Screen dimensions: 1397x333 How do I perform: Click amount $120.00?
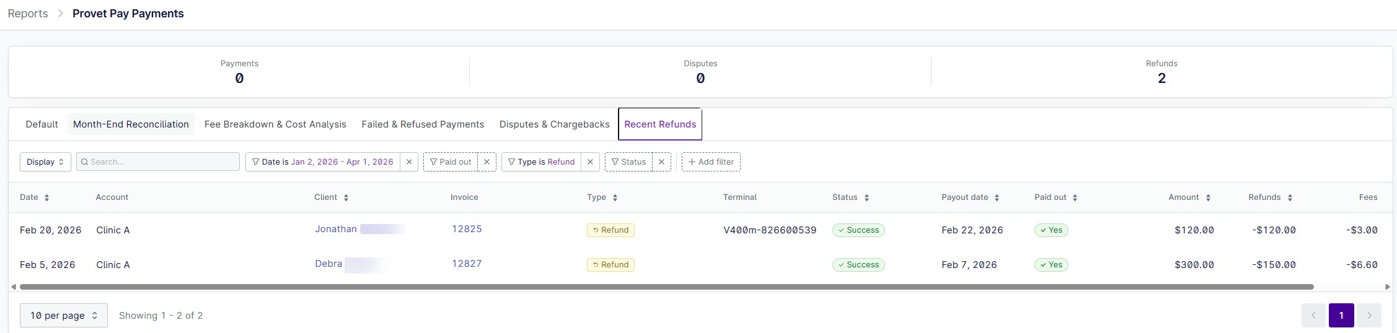[x=1194, y=230]
